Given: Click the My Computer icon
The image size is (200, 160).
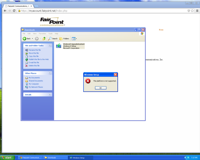Looking at the screenshot, I should [x=26, y=84].
